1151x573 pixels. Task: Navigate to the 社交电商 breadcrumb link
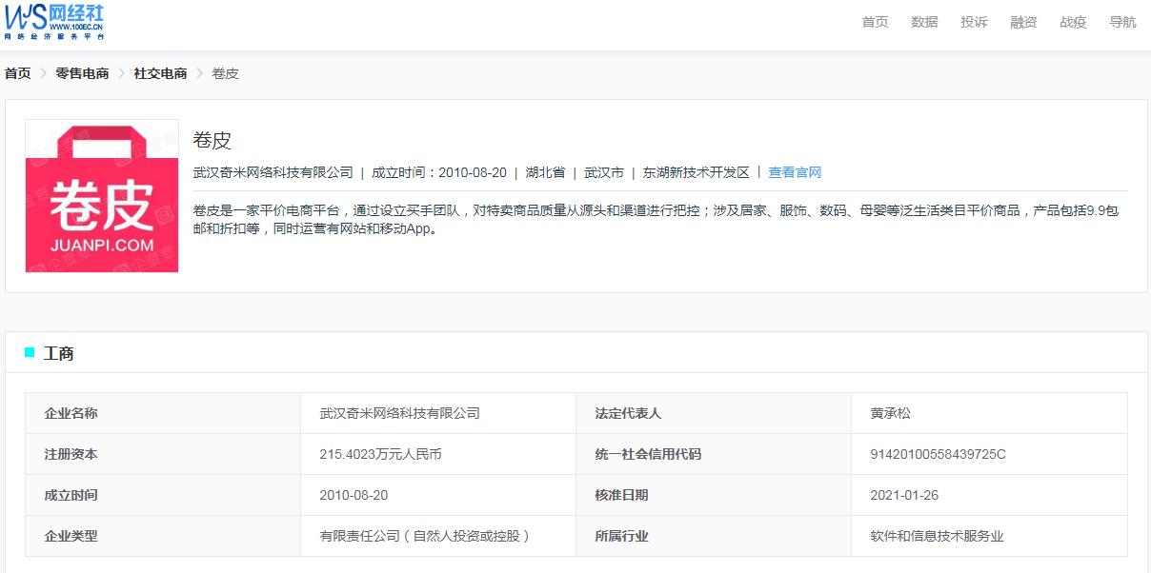[x=160, y=72]
